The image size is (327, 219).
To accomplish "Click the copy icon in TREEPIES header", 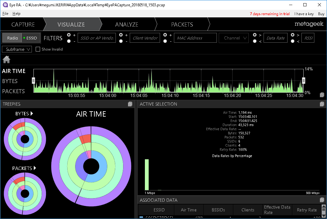I will [x=130, y=104].
